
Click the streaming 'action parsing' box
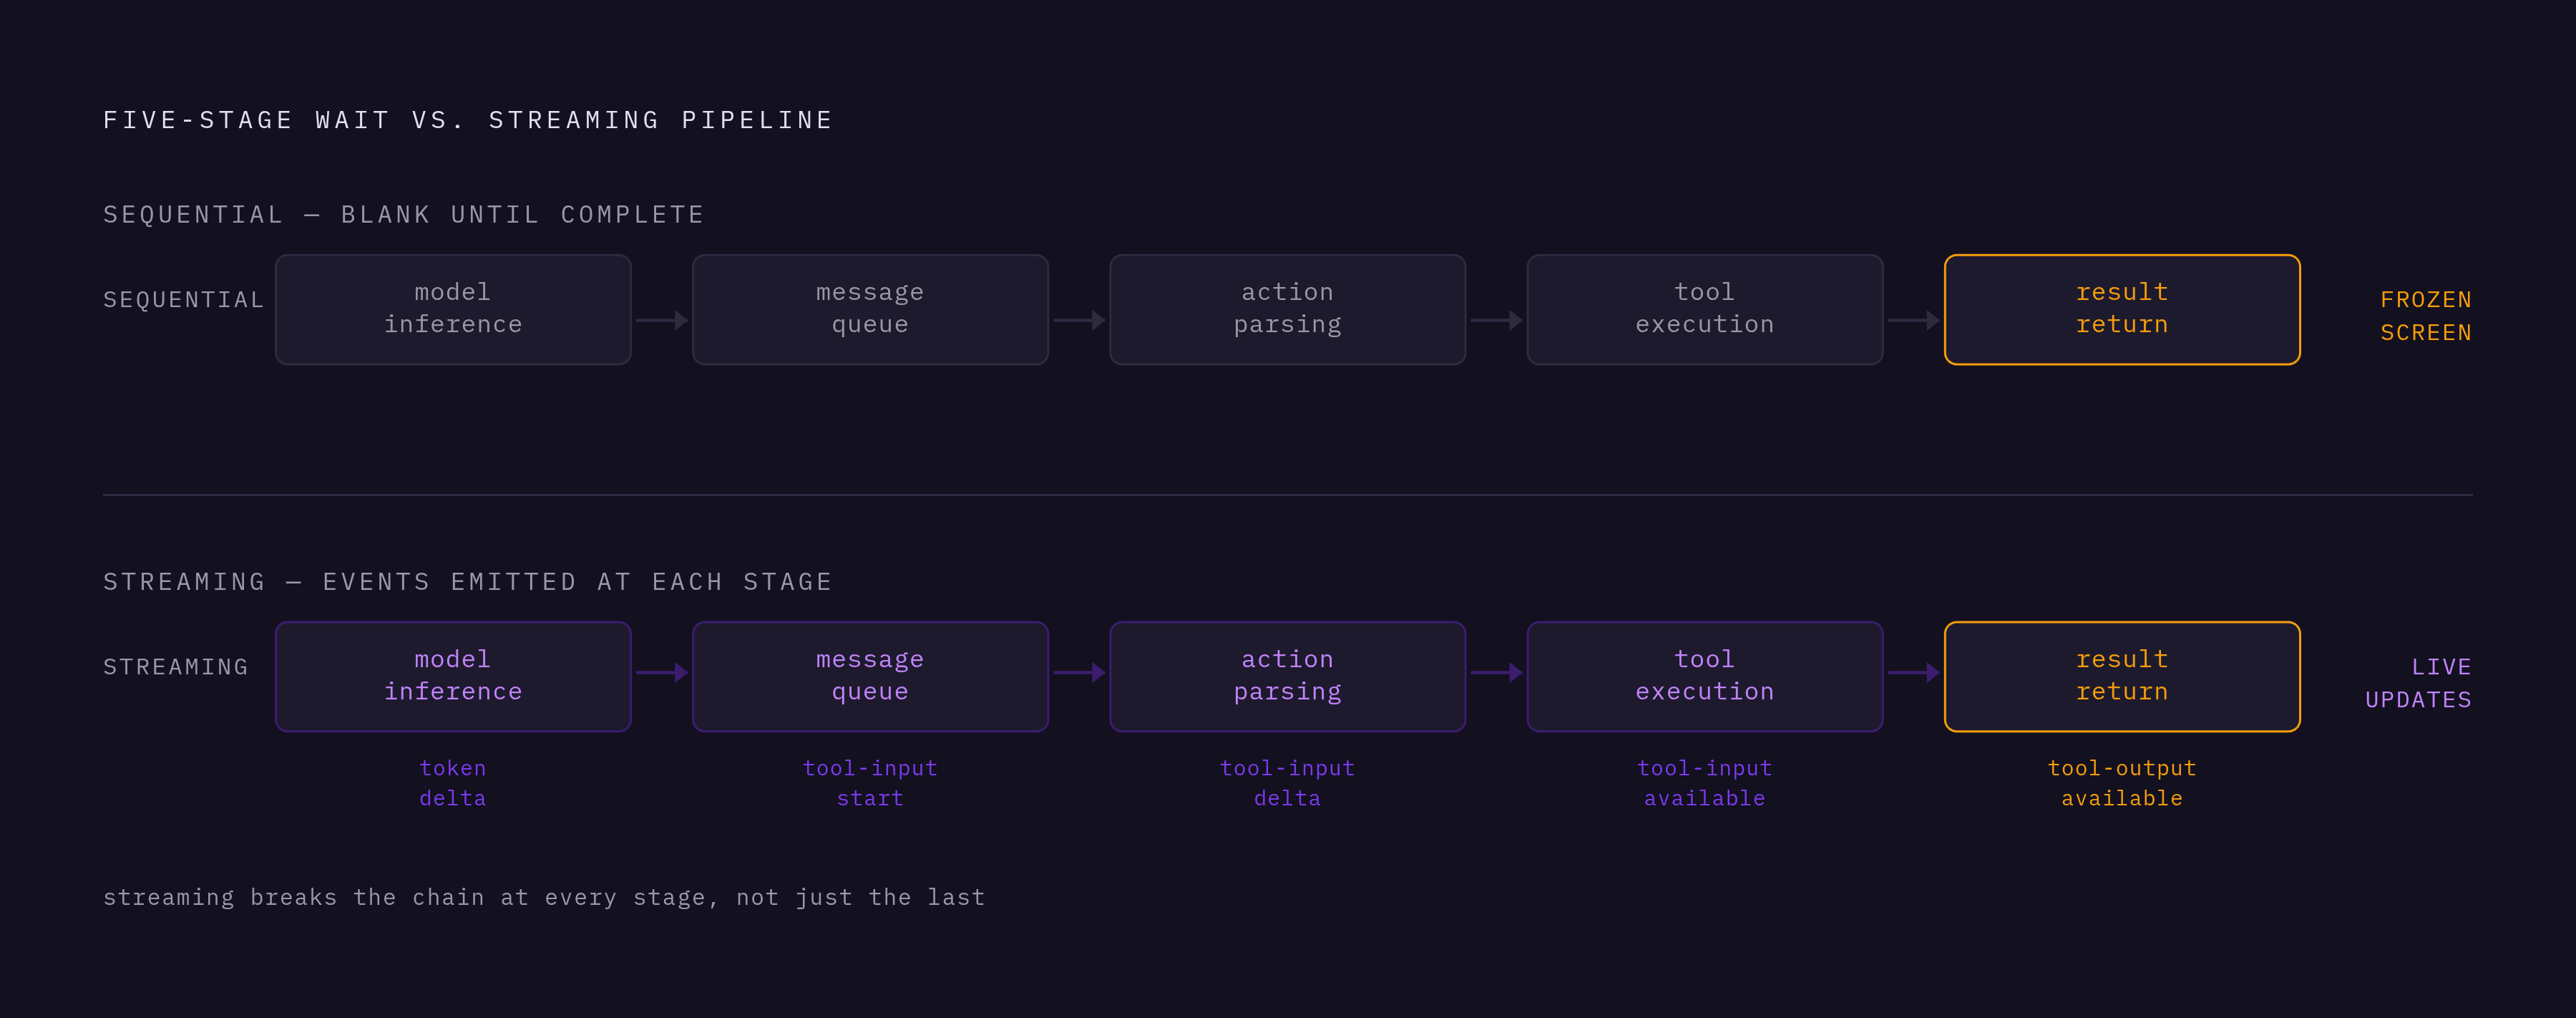tap(1287, 676)
